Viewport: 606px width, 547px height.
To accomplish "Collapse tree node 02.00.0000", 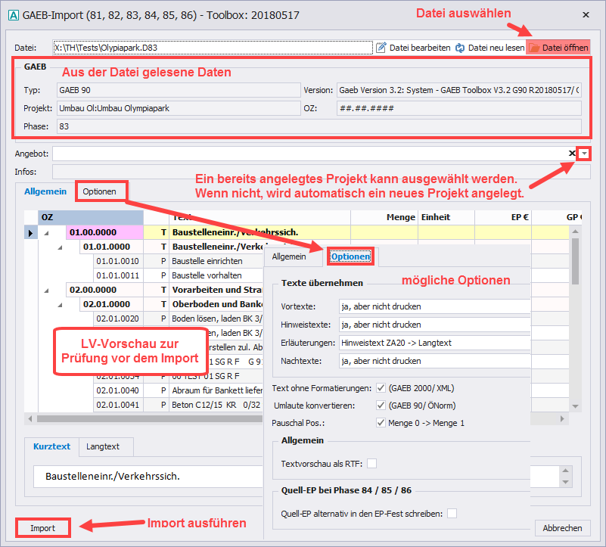I will 46,290.
